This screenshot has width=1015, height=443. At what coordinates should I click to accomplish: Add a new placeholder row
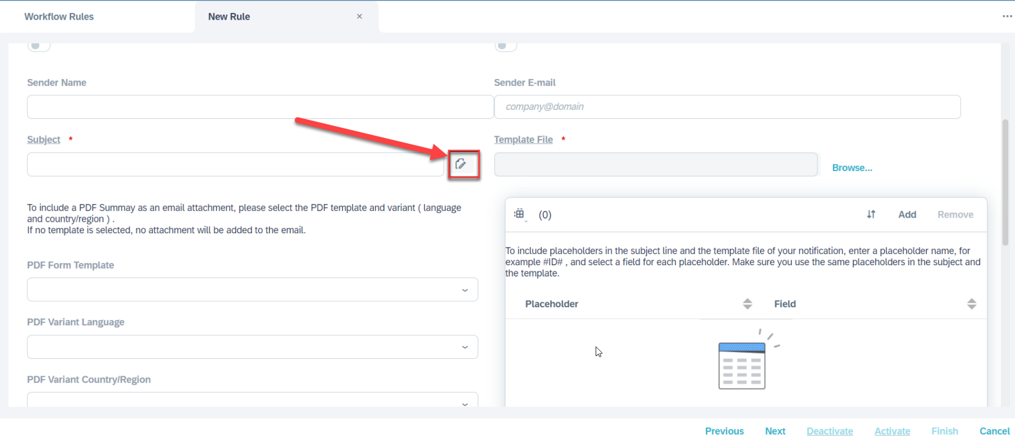pos(907,214)
